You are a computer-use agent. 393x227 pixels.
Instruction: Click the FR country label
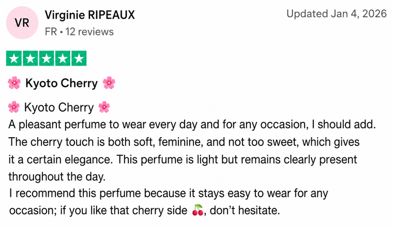[x=51, y=32]
